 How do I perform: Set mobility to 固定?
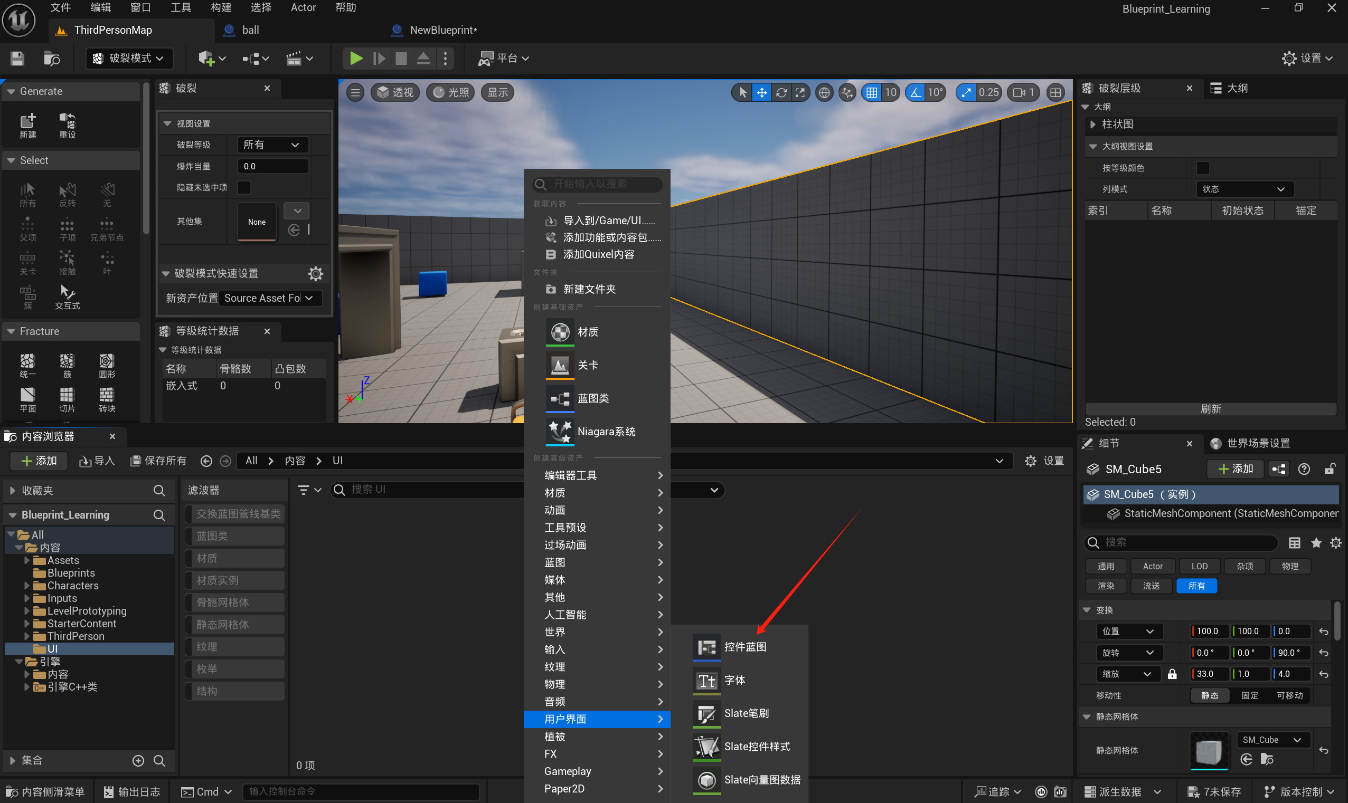coord(1249,695)
